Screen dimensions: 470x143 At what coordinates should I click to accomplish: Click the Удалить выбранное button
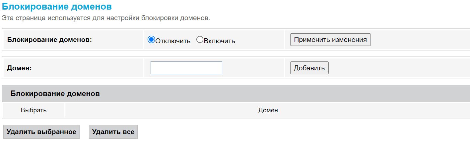(x=41, y=132)
